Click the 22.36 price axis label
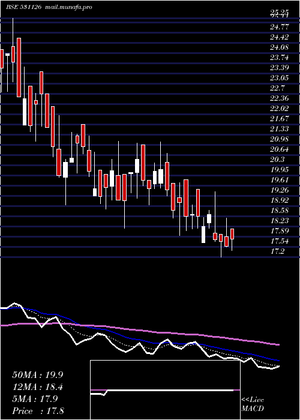 point(280,98)
